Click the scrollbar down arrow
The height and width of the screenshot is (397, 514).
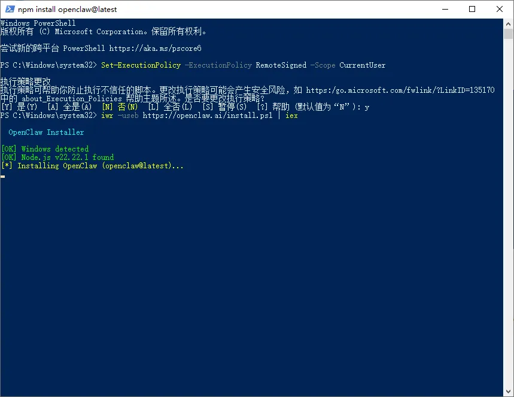[509, 392]
